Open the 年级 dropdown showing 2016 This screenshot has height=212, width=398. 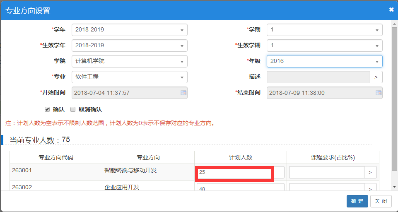pyautogui.click(x=324, y=61)
